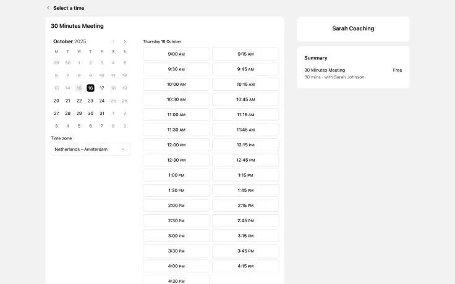Select October 17 on the calendar

click(102, 88)
